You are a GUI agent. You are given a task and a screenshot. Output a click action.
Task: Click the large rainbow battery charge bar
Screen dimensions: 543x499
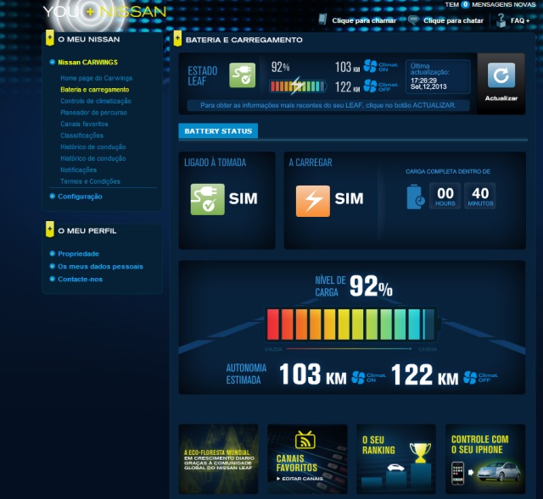(x=352, y=324)
